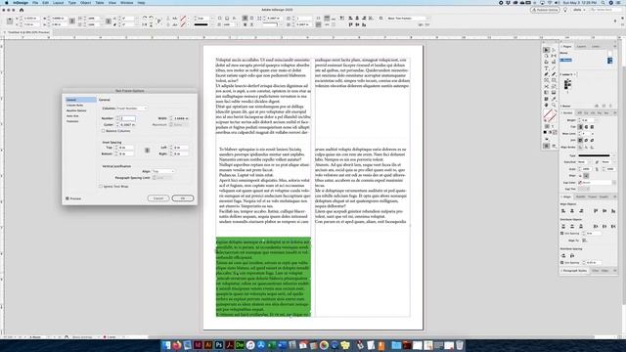This screenshot has width=626, height=352.
Task: Select the Line tool
Action: (554, 68)
